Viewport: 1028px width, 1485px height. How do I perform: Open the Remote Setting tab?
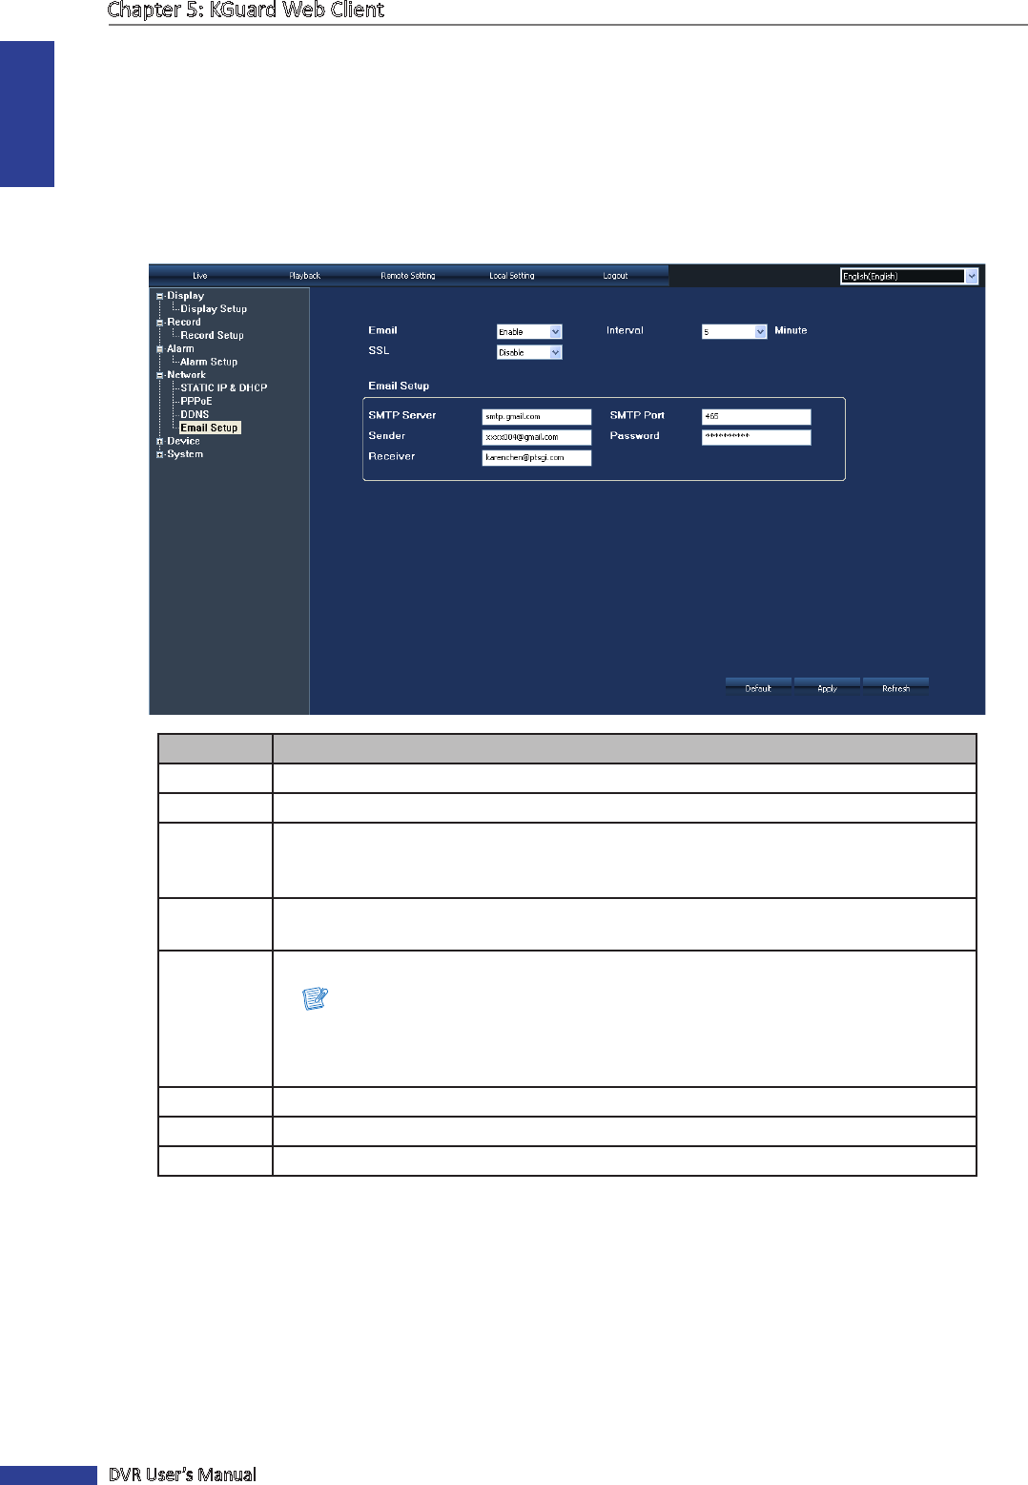click(408, 276)
